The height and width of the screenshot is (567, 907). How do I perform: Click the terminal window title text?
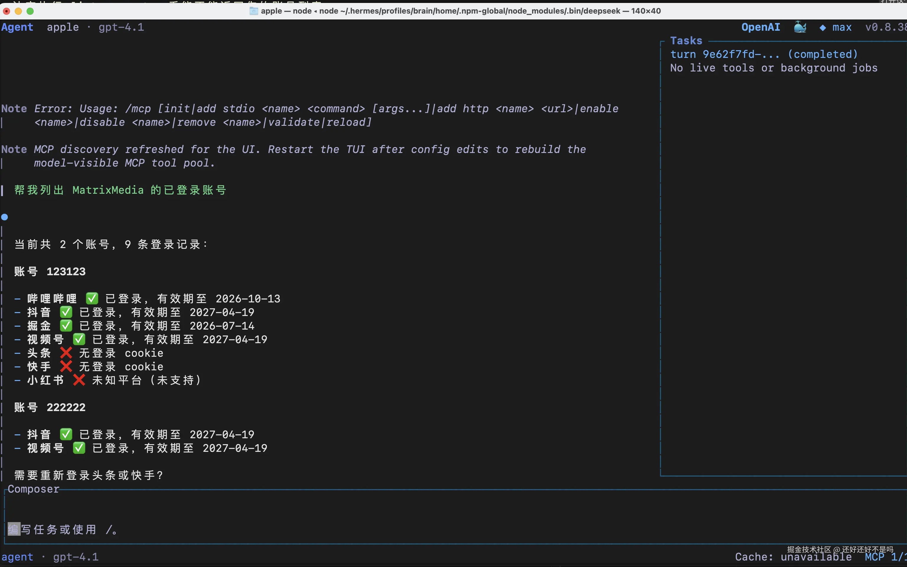[461, 11]
